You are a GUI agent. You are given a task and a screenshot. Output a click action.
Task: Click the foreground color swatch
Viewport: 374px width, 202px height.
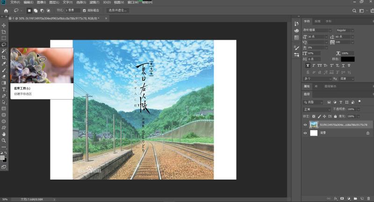point(2,158)
